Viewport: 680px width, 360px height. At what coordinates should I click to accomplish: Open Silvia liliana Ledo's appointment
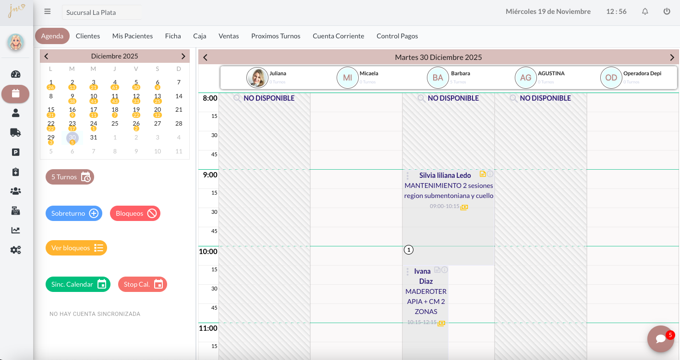(445, 175)
